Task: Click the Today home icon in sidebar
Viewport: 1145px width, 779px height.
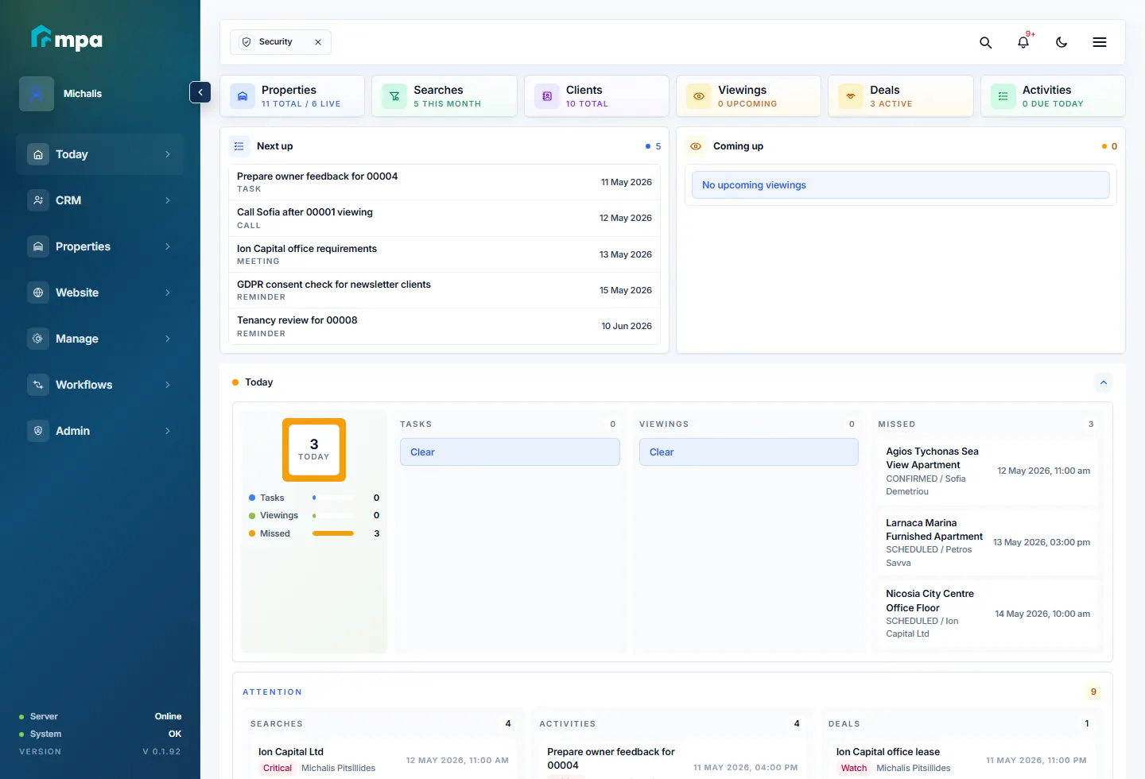Action: (38, 154)
